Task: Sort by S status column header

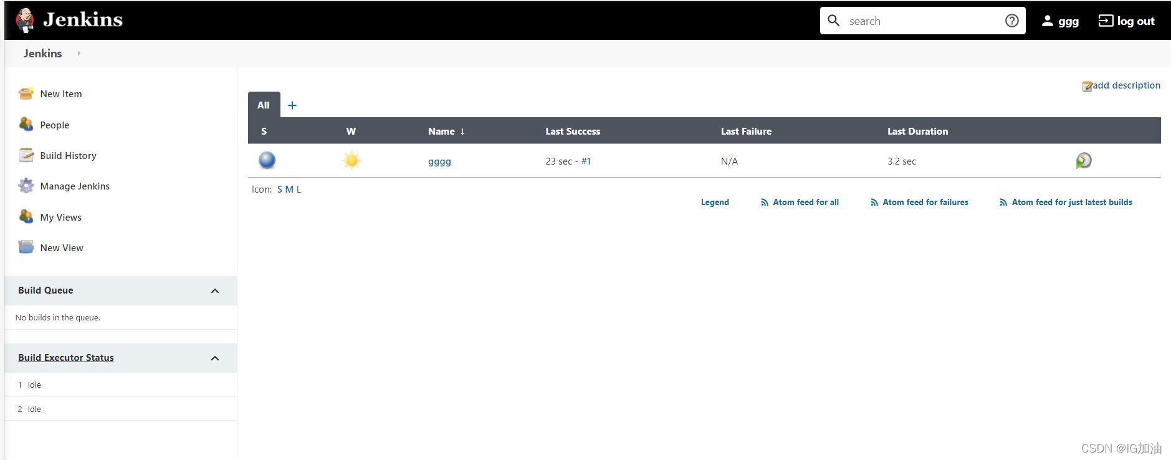Action: tap(264, 131)
